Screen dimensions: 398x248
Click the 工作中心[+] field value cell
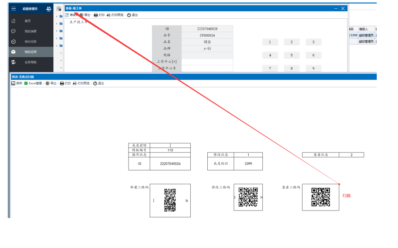point(207,62)
